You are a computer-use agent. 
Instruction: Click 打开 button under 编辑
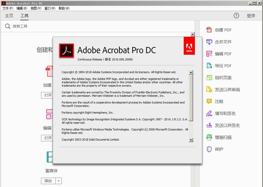pos(47,138)
